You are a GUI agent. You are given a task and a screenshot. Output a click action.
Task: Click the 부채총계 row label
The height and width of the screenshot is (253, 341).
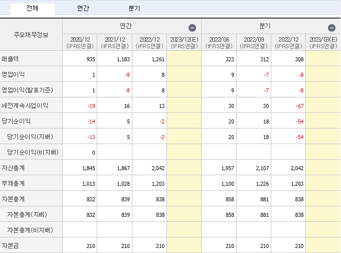click(x=13, y=184)
